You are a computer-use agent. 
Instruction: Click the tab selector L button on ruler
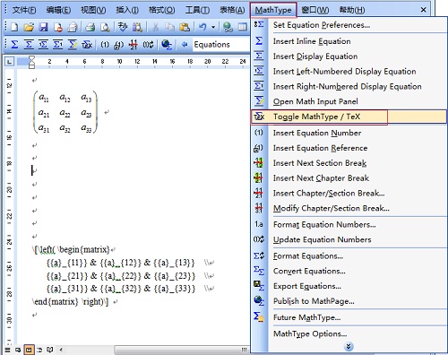[10, 62]
